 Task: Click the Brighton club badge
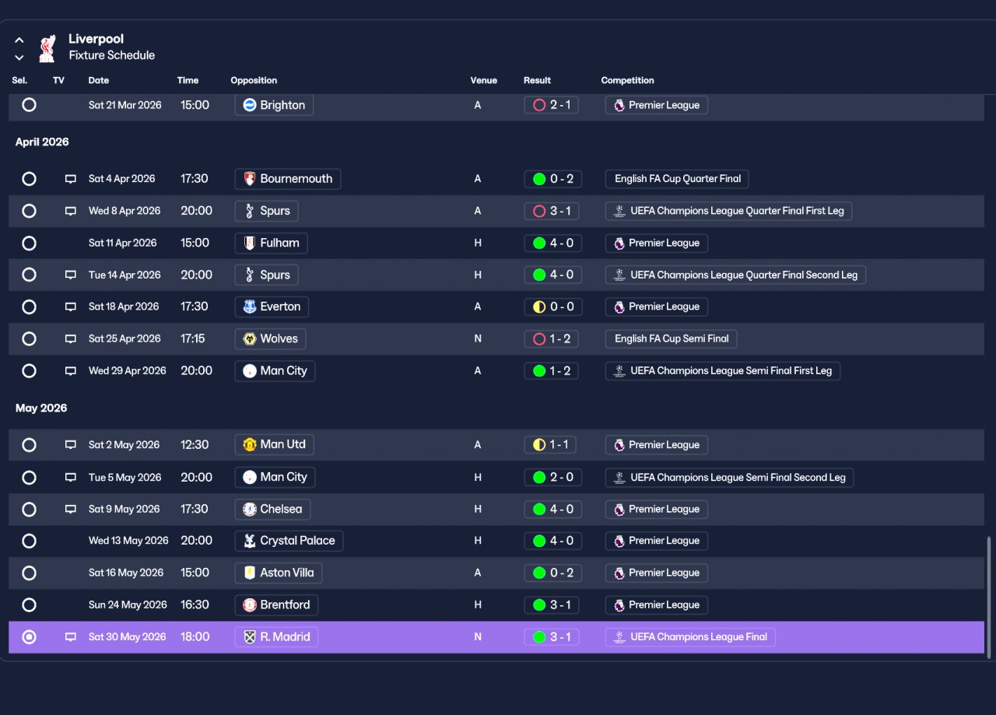(x=250, y=105)
